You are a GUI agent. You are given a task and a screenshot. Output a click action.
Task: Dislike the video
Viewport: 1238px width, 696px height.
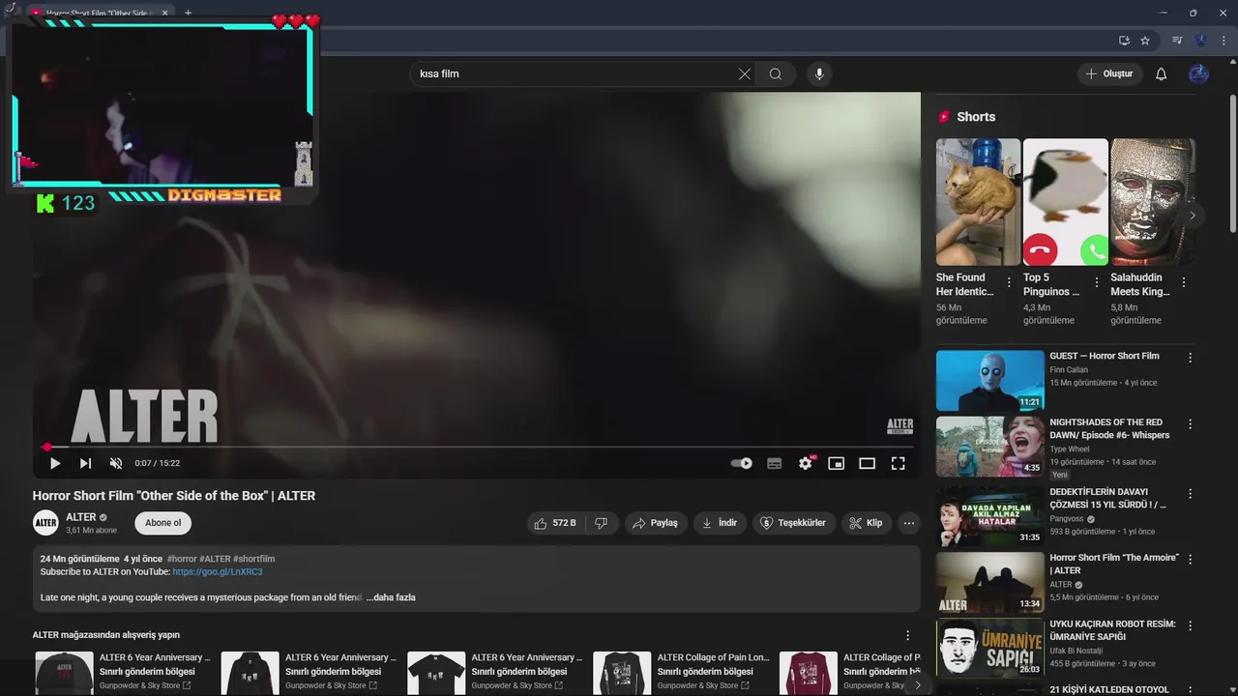[x=601, y=523]
